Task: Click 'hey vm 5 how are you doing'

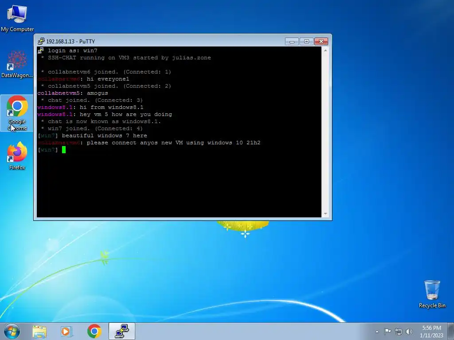Action: point(125,115)
